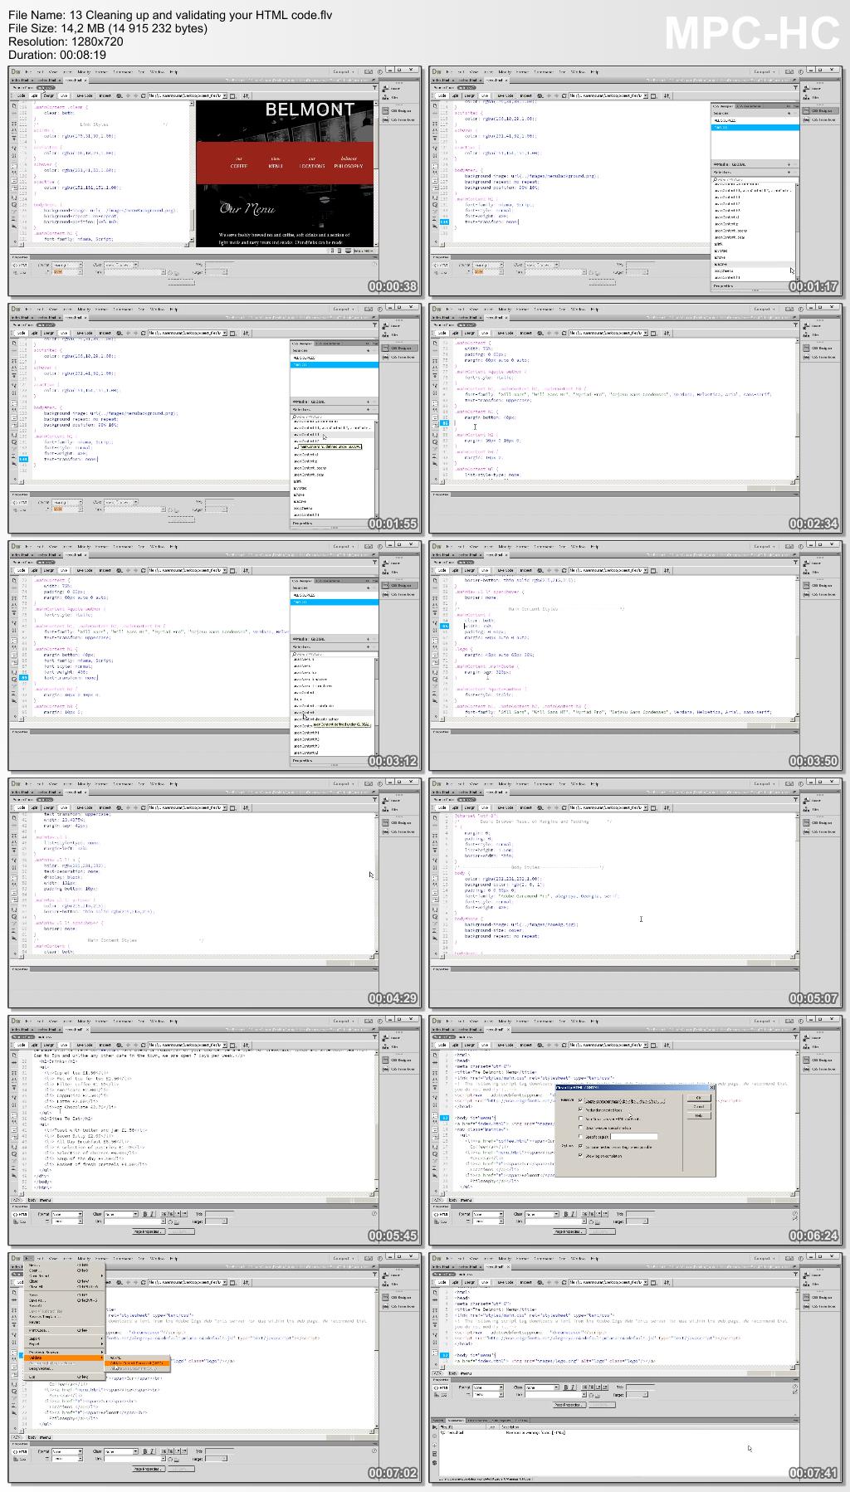This screenshot has width=850, height=1492.
Task: Click Bold B icon in 00:06:24 Properties
Action: point(565,1214)
